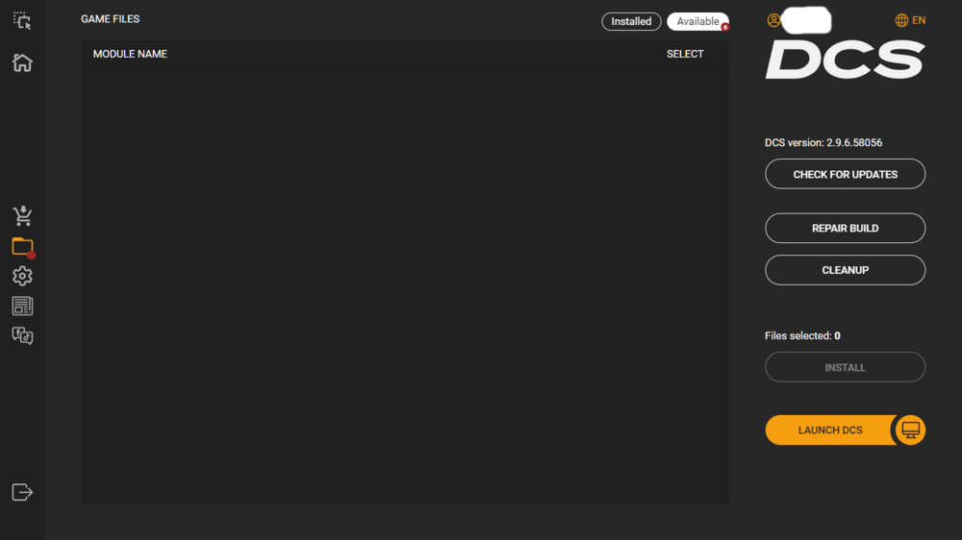Click the MODULE NAME column header

coord(130,54)
